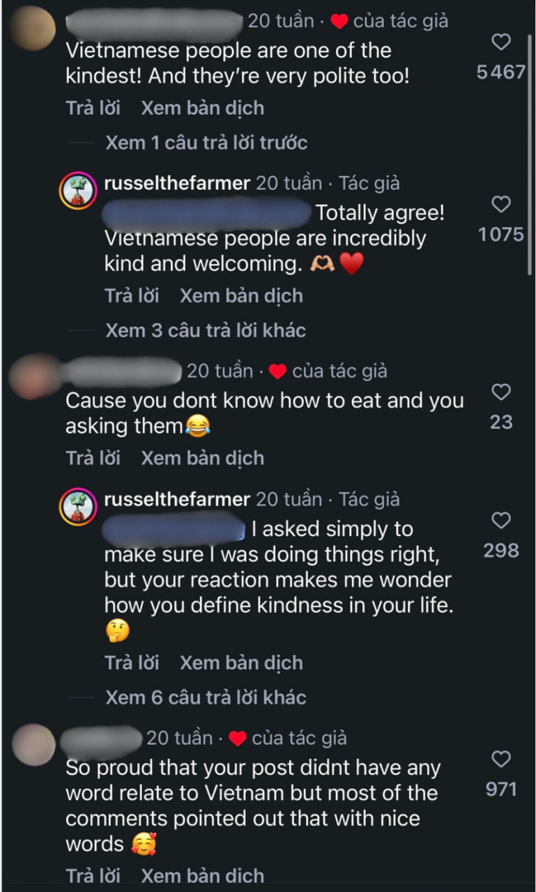Open russelthefarmer username on "Totally agree!" reply
This screenshot has width=536, height=892.
(176, 183)
